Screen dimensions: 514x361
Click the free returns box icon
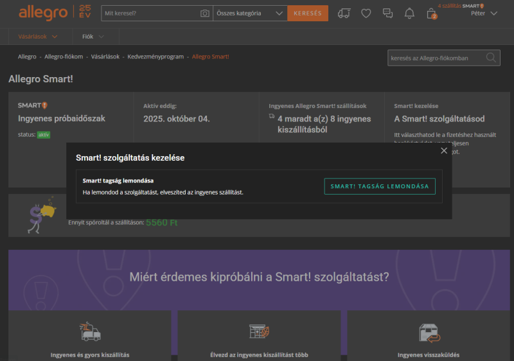(429, 333)
